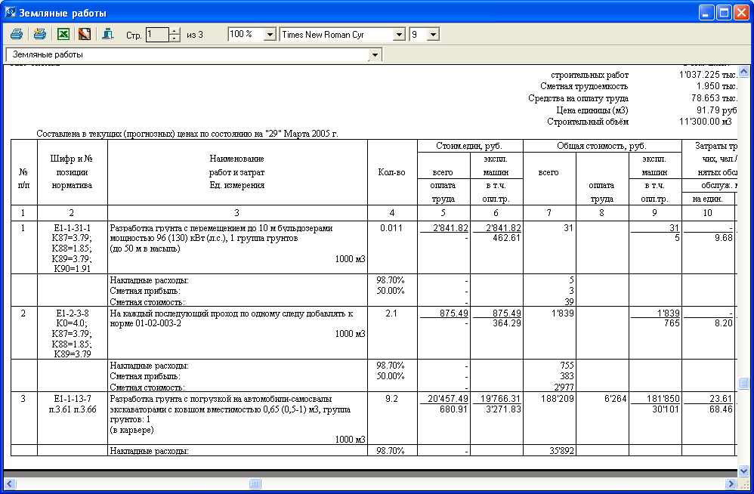
Task: Export the estimate via the Excel icon
Action: tap(63, 34)
